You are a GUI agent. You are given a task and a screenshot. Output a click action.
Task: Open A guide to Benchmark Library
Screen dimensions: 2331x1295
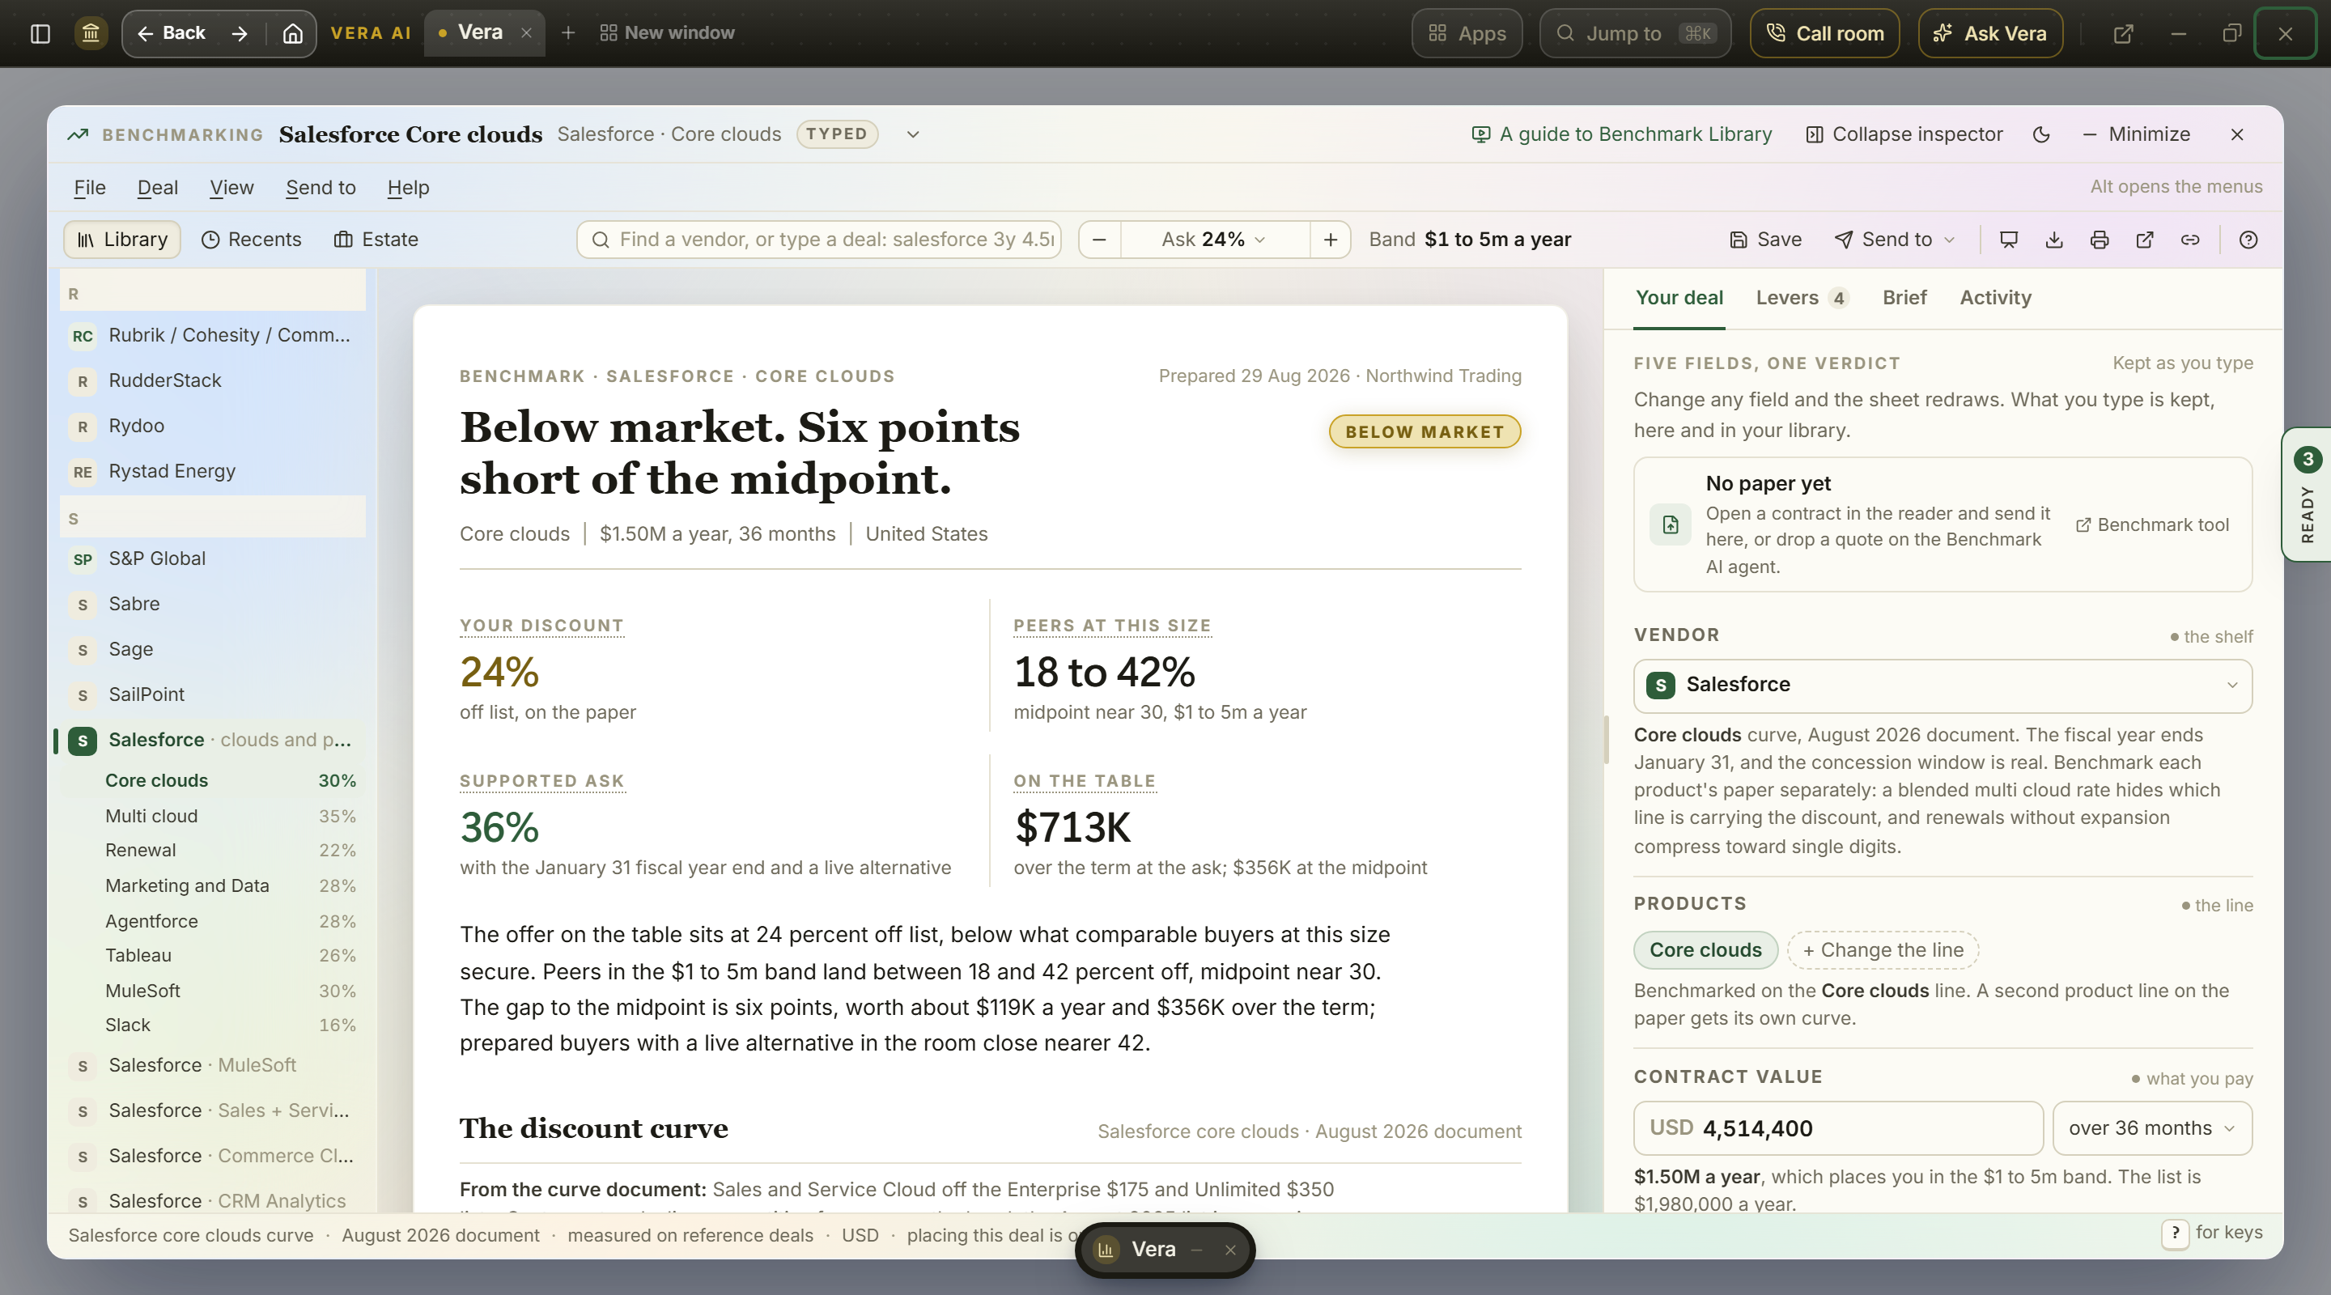click(1621, 134)
